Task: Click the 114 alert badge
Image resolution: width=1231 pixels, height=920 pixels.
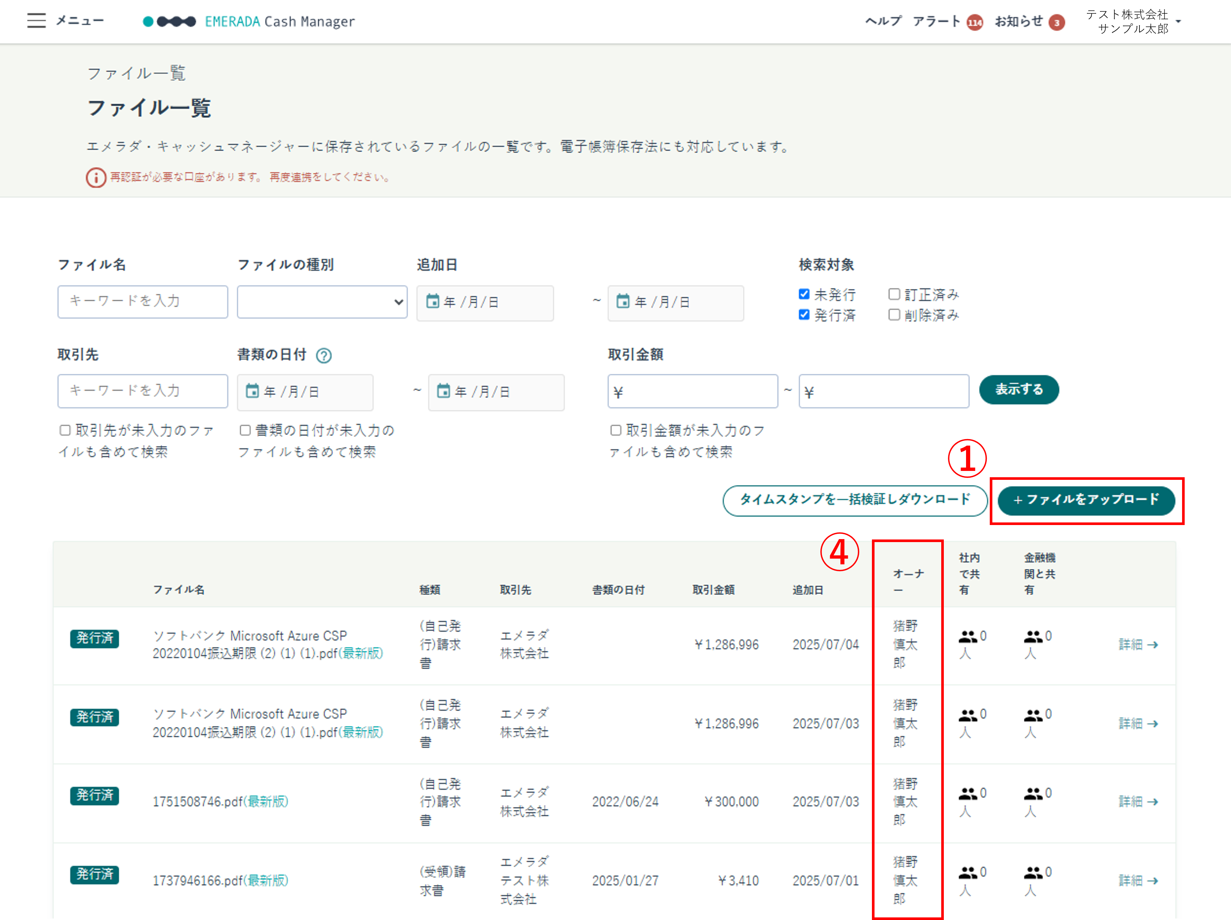Action: coord(975,22)
